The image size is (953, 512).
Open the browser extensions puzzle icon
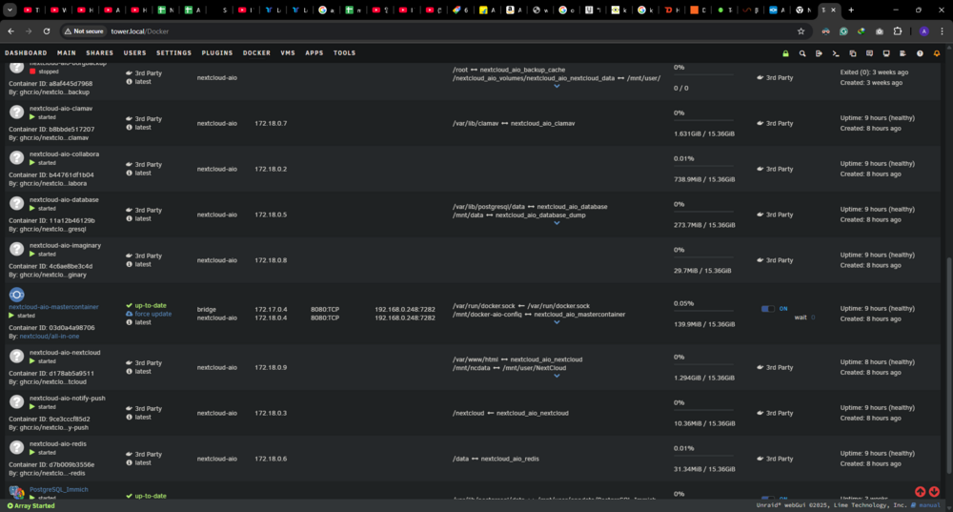coord(898,31)
